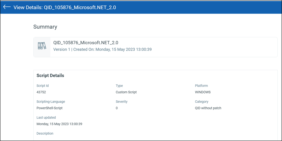Click the Version 1 created-on text
The height and width of the screenshot is (141, 282).
tap(102, 49)
